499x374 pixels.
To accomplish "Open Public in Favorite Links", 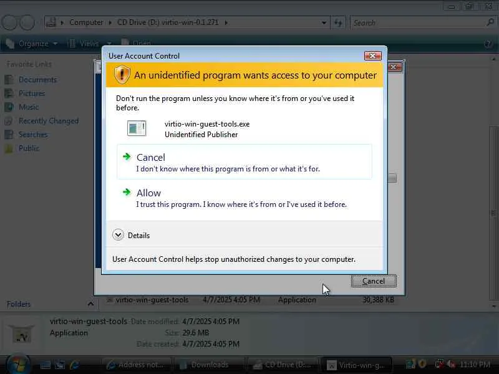I will pyautogui.click(x=29, y=148).
